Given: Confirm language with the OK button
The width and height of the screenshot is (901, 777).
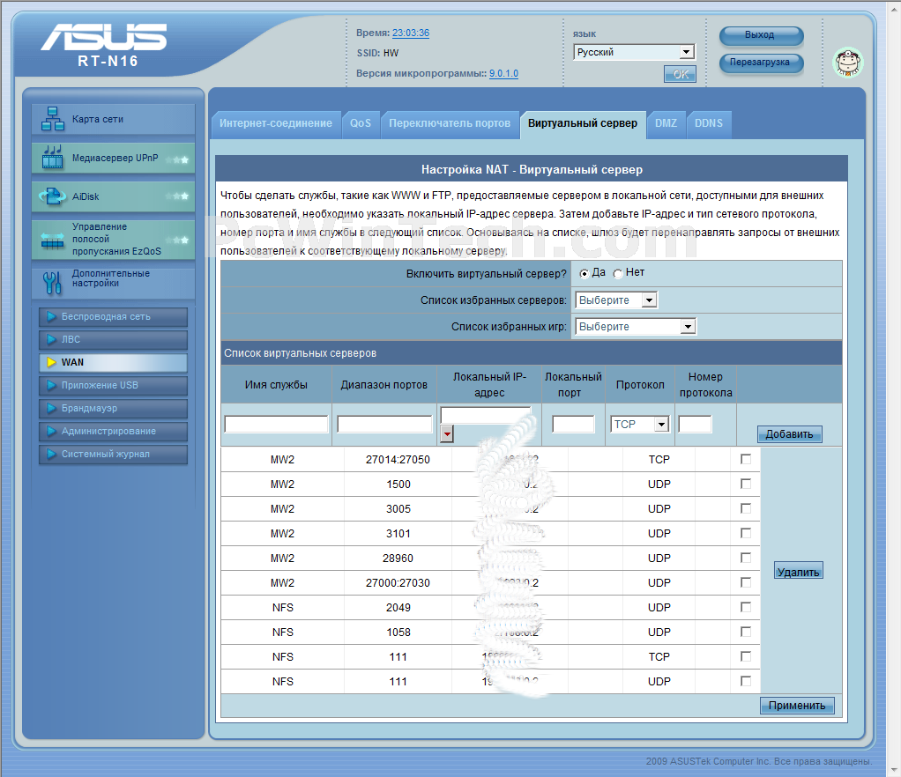Looking at the screenshot, I should point(680,74).
